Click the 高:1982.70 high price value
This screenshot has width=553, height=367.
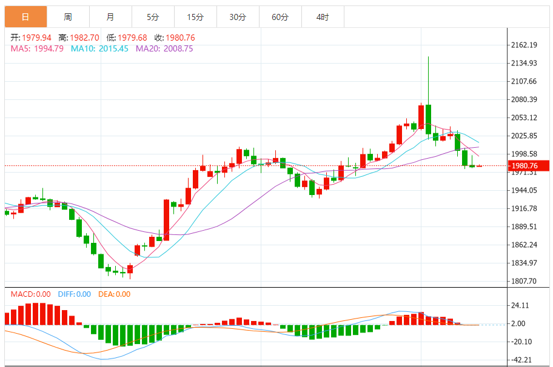point(79,38)
